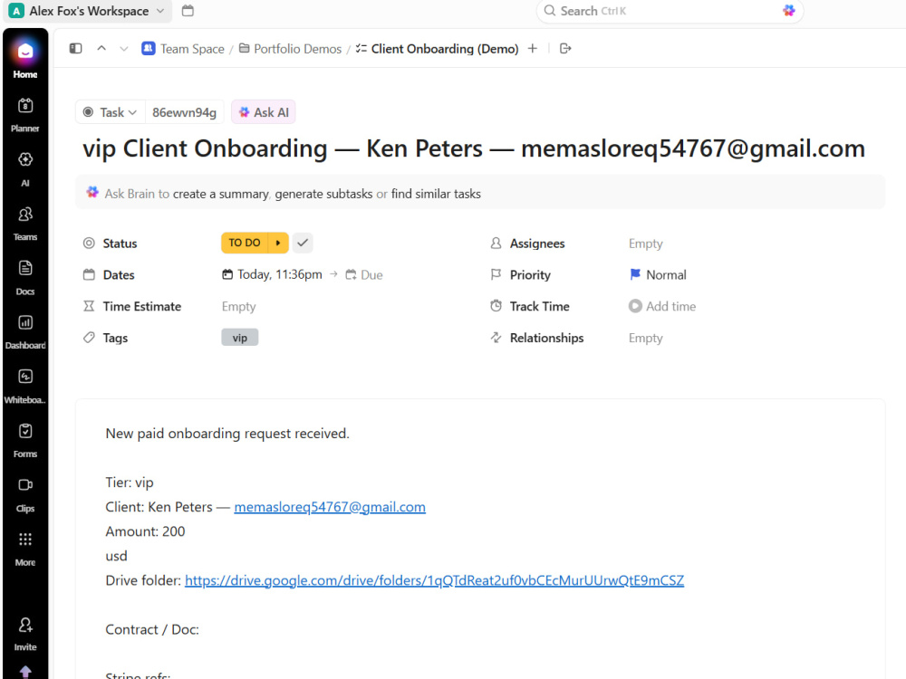
Task: Open Whiteboards in the sidebar
Action: pyautogui.click(x=24, y=387)
